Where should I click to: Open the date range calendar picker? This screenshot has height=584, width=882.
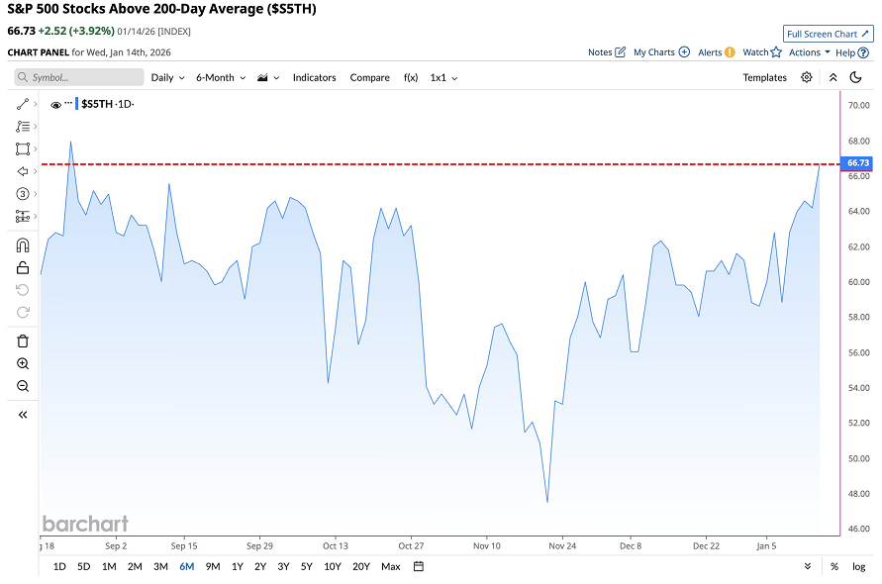coord(419,566)
